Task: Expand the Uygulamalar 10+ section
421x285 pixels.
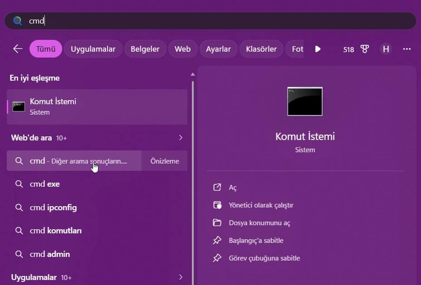Action: pyautogui.click(x=180, y=277)
